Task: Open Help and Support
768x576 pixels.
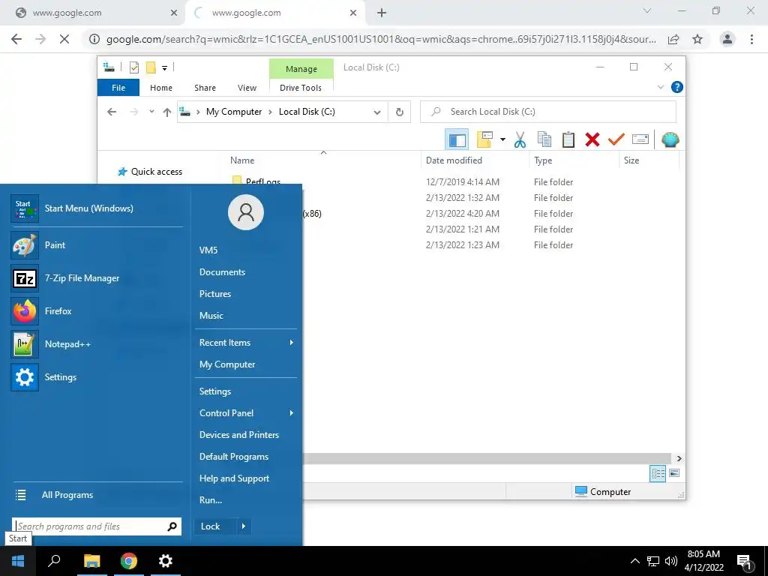Action: click(x=234, y=479)
